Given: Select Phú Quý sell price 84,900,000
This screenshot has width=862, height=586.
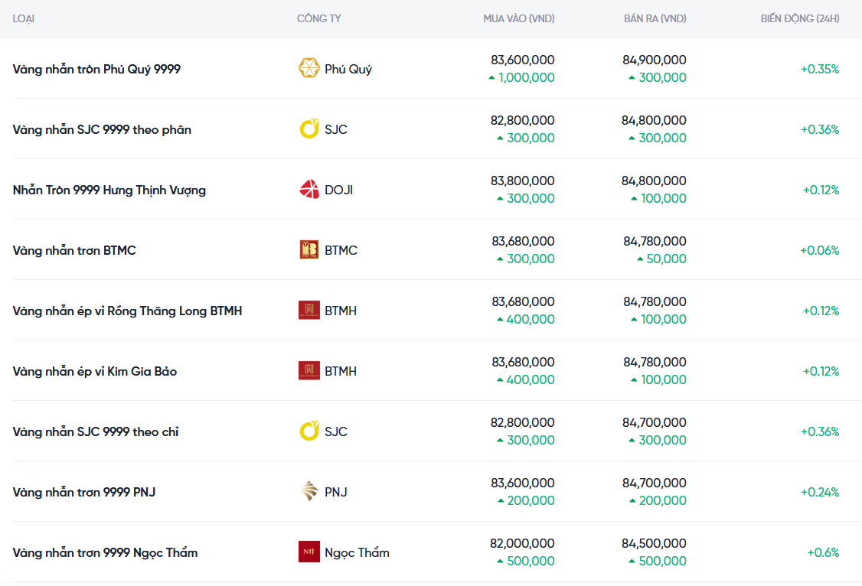Looking at the screenshot, I should [x=655, y=60].
